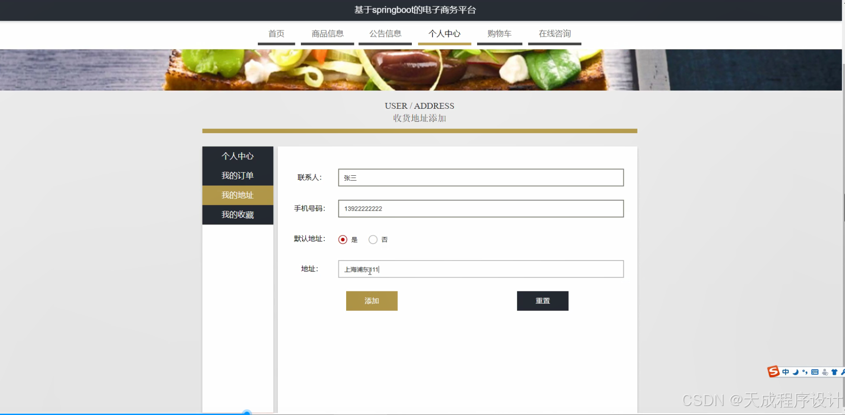The image size is (845, 415).
Task: Click the 地址 address input field
Action: tap(480, 269)
